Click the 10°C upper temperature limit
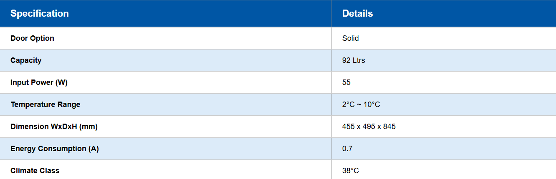This screenshot has height=179, width=556. [372, 104]
